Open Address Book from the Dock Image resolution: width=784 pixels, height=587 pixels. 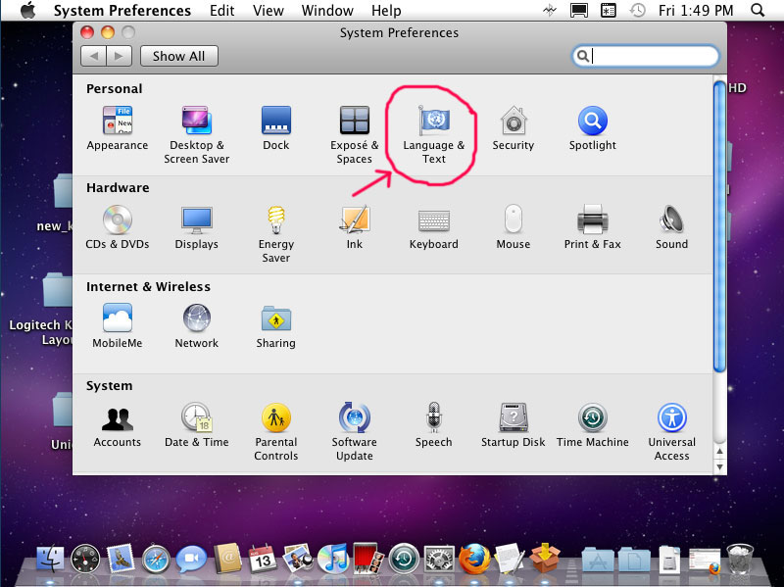click(x=227, y=559)
